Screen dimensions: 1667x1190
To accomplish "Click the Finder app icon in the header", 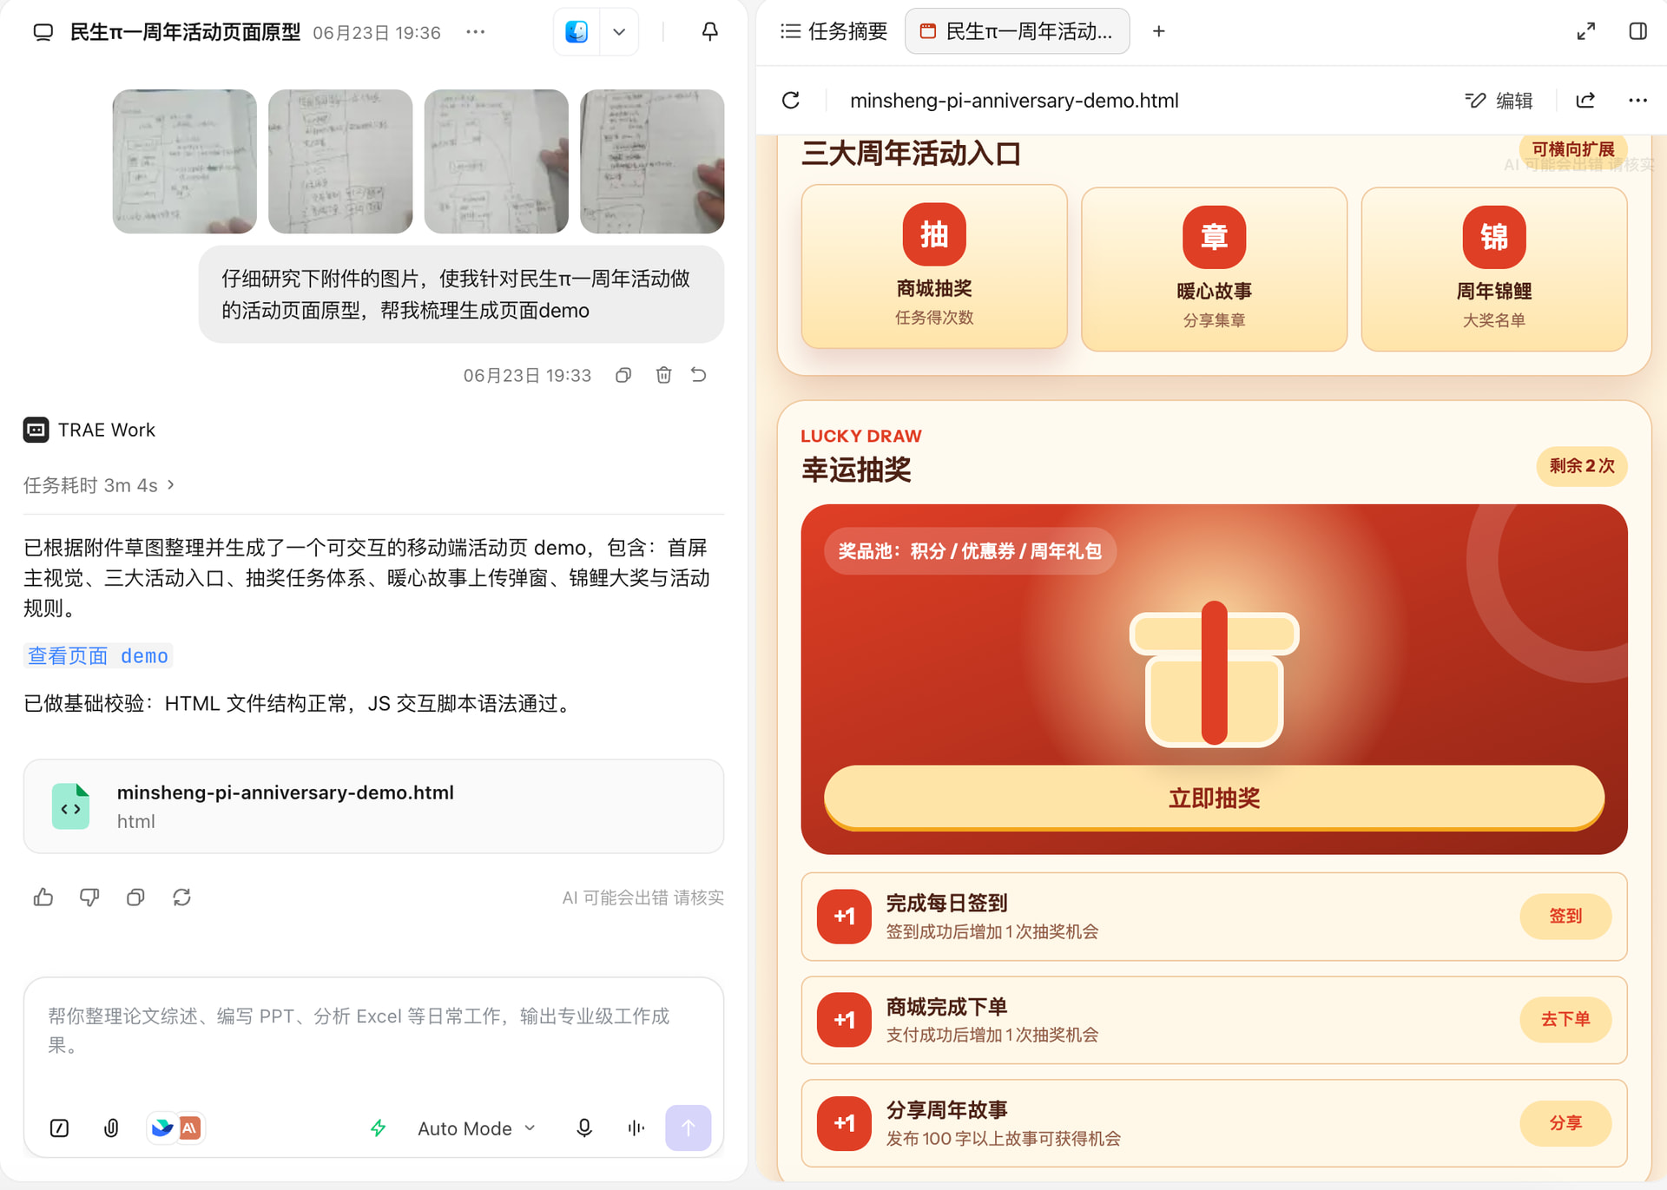I will (577, 32).
